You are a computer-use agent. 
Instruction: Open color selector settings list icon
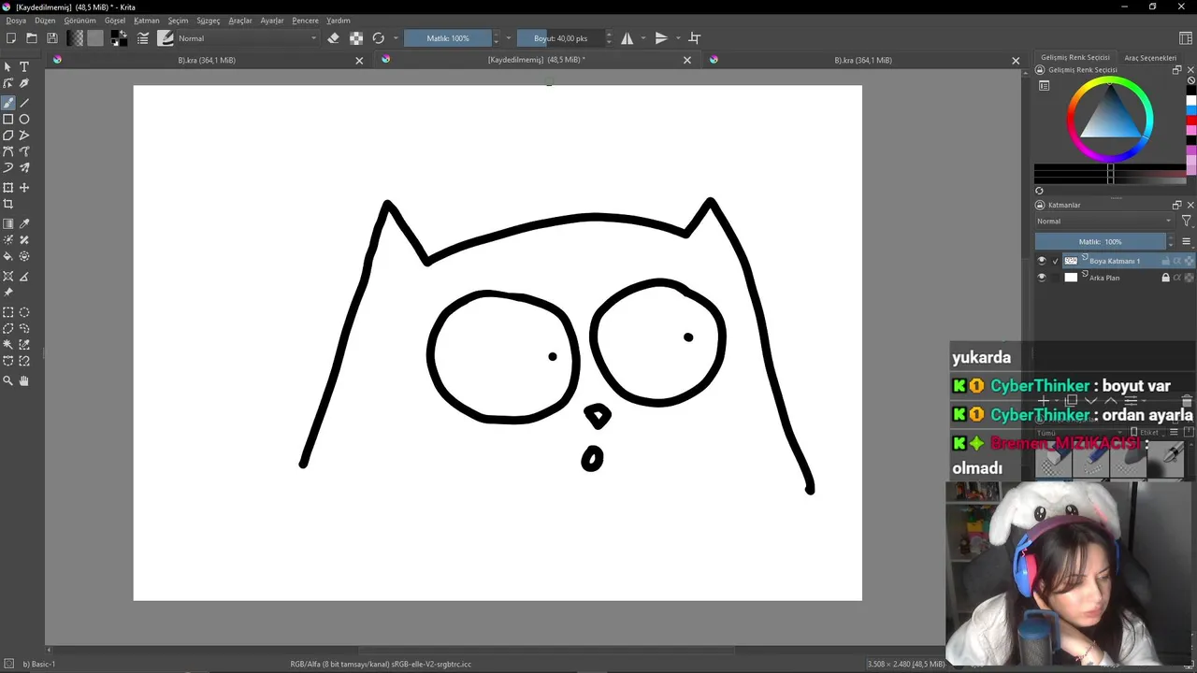coord(1044,85)
